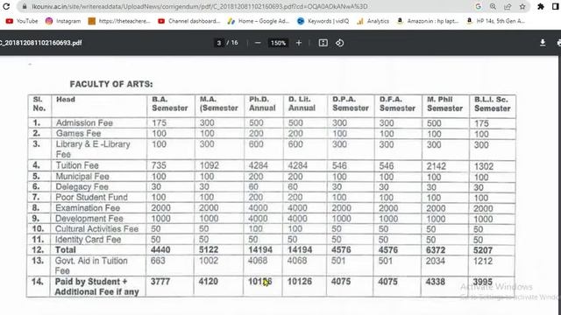Open the Analytics bookmark
Image resolution: width=561 pixels, height=315 pixels.
click(x=373, y=21)
